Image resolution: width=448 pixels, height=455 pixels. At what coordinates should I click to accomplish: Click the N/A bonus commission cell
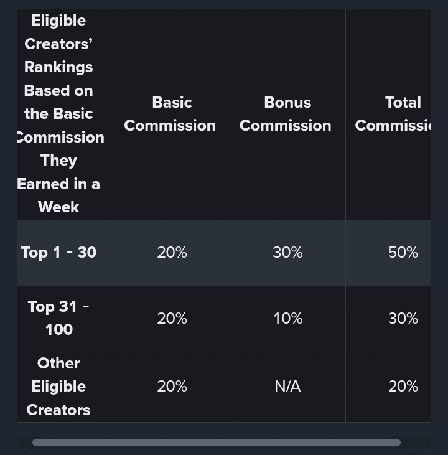287,387
